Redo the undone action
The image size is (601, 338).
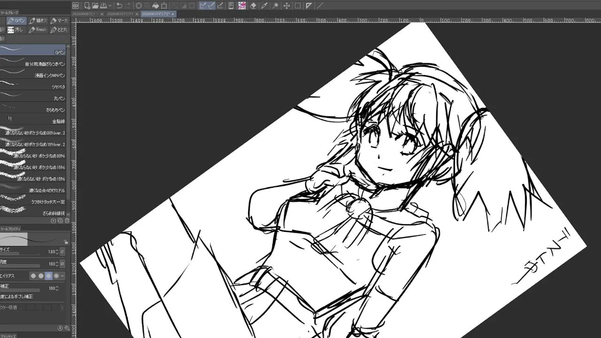128,6
